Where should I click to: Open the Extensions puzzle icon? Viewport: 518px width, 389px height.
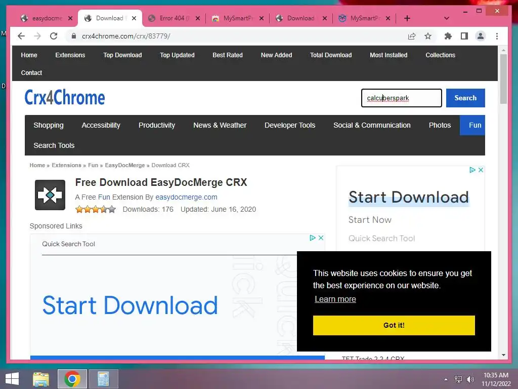pos(448,36)
